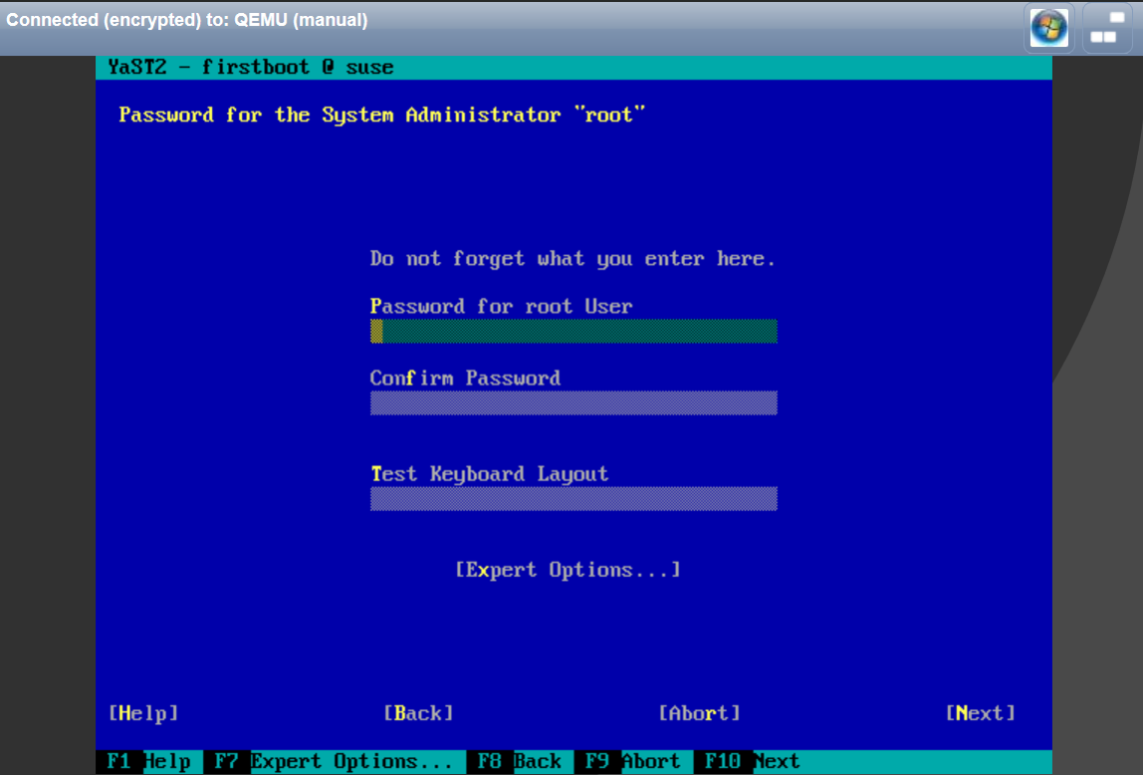1143x775 pixels.
Task: Click the 'Do not forget what you enter here.' text
Action: [572, 259]
